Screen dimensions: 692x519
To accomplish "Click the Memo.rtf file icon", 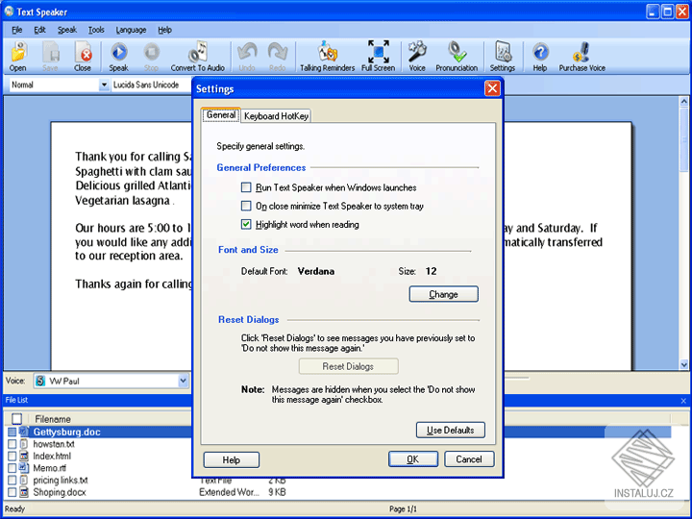I will (x=24, y=468).
